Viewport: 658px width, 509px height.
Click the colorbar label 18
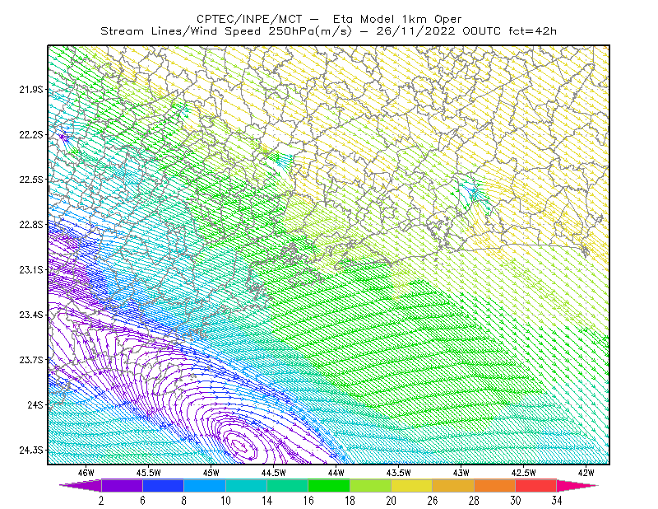point(350,501)
